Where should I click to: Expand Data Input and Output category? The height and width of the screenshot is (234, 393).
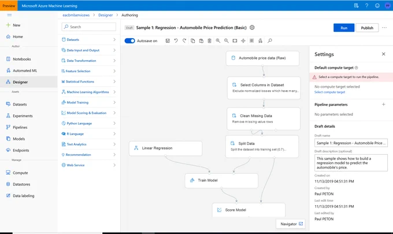(x=89, y=50)
